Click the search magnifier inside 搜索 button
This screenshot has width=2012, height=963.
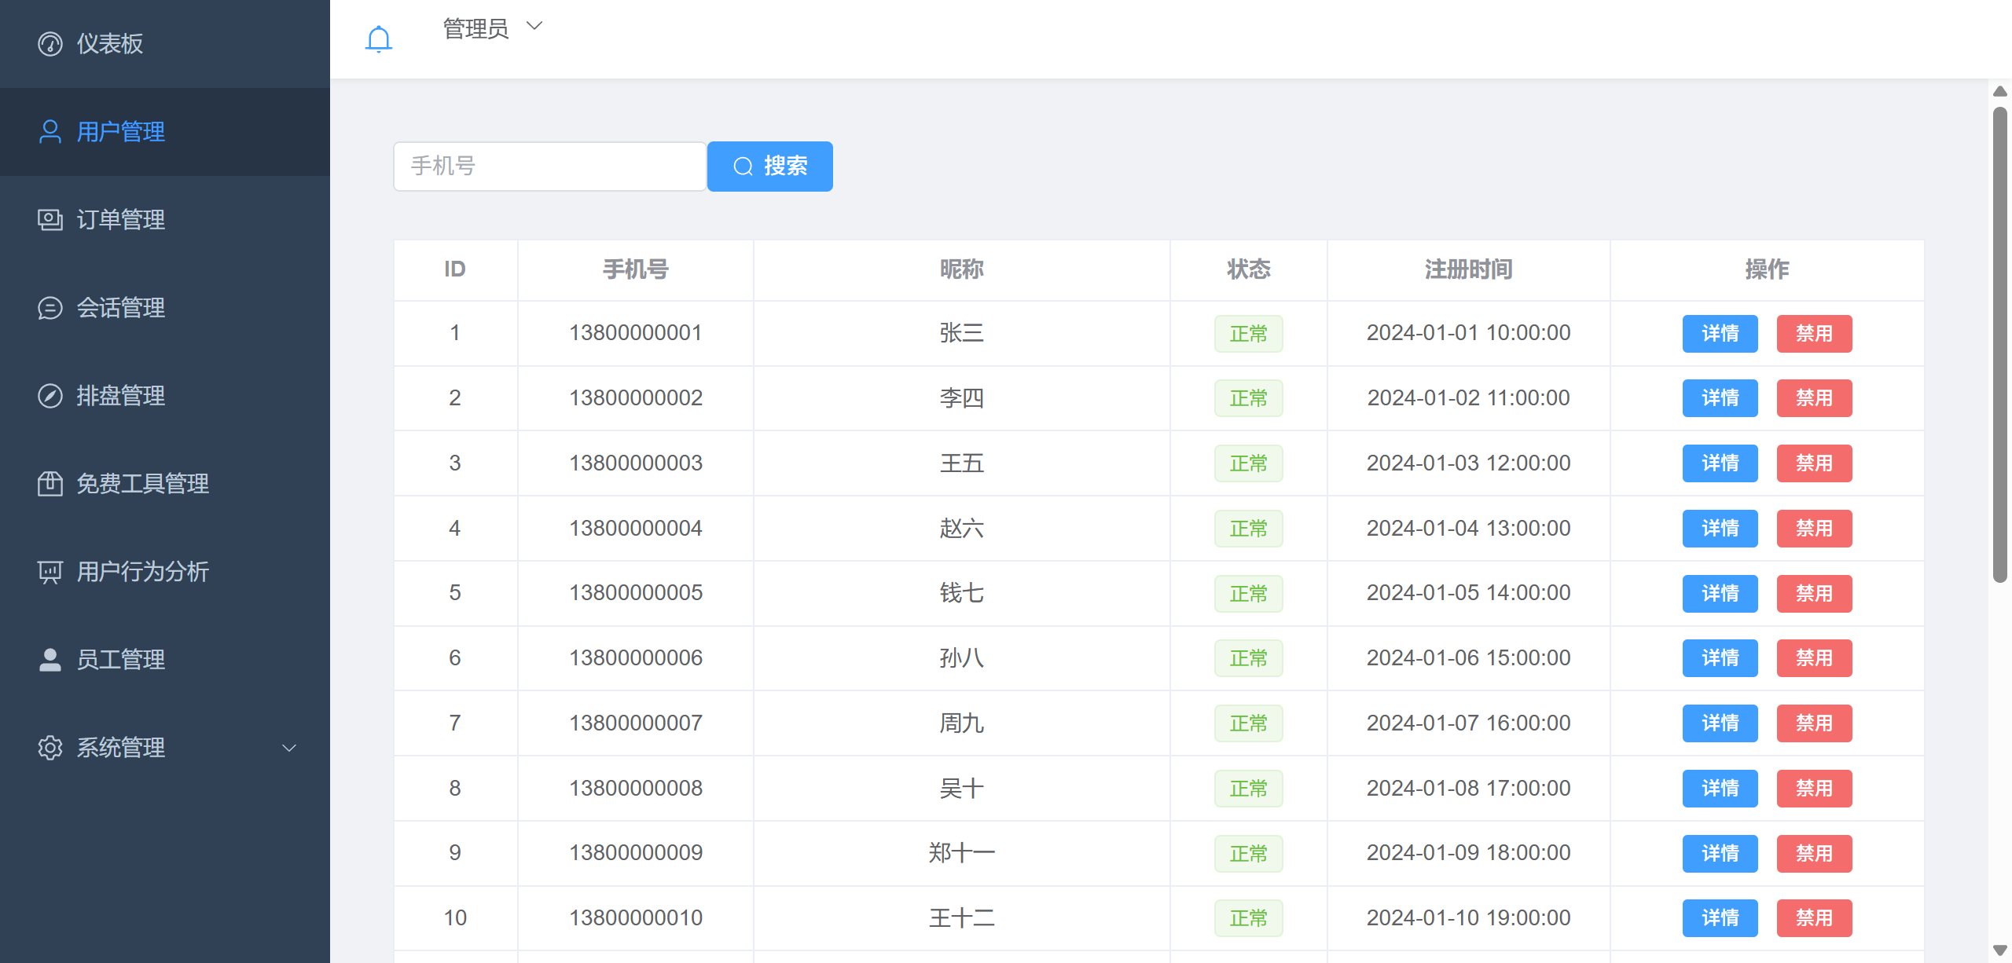point(744,166)
